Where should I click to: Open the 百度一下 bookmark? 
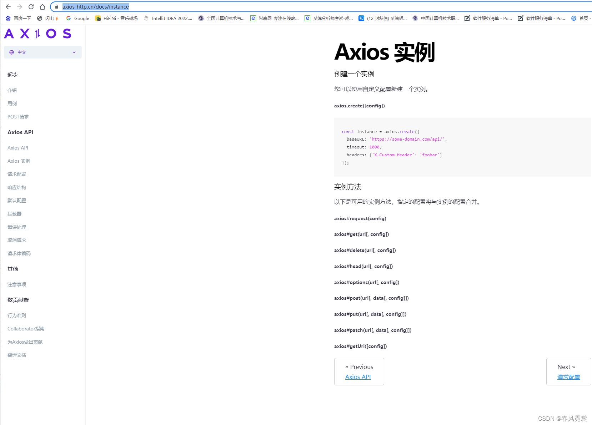pos(18,18)
